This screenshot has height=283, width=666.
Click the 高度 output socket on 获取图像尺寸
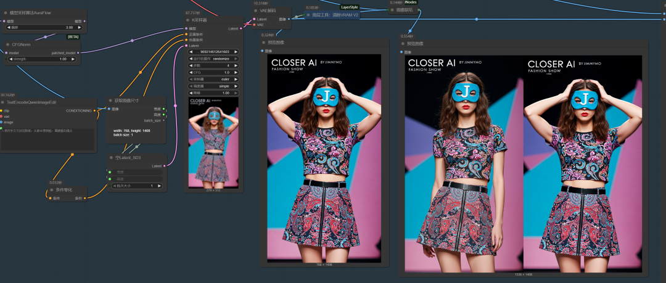pyautogui.click(x=164, y=115)
